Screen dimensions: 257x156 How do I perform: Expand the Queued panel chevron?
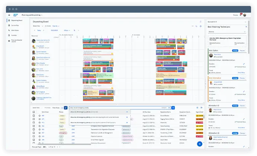click(245, 22)
